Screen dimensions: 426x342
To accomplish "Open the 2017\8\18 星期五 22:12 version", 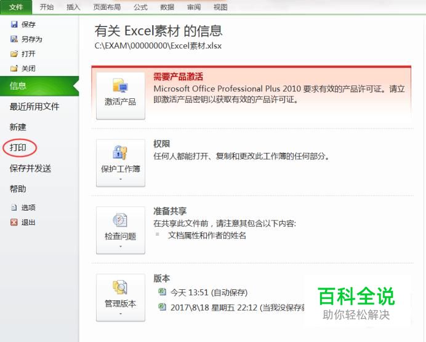I will [x=236, y=308].
